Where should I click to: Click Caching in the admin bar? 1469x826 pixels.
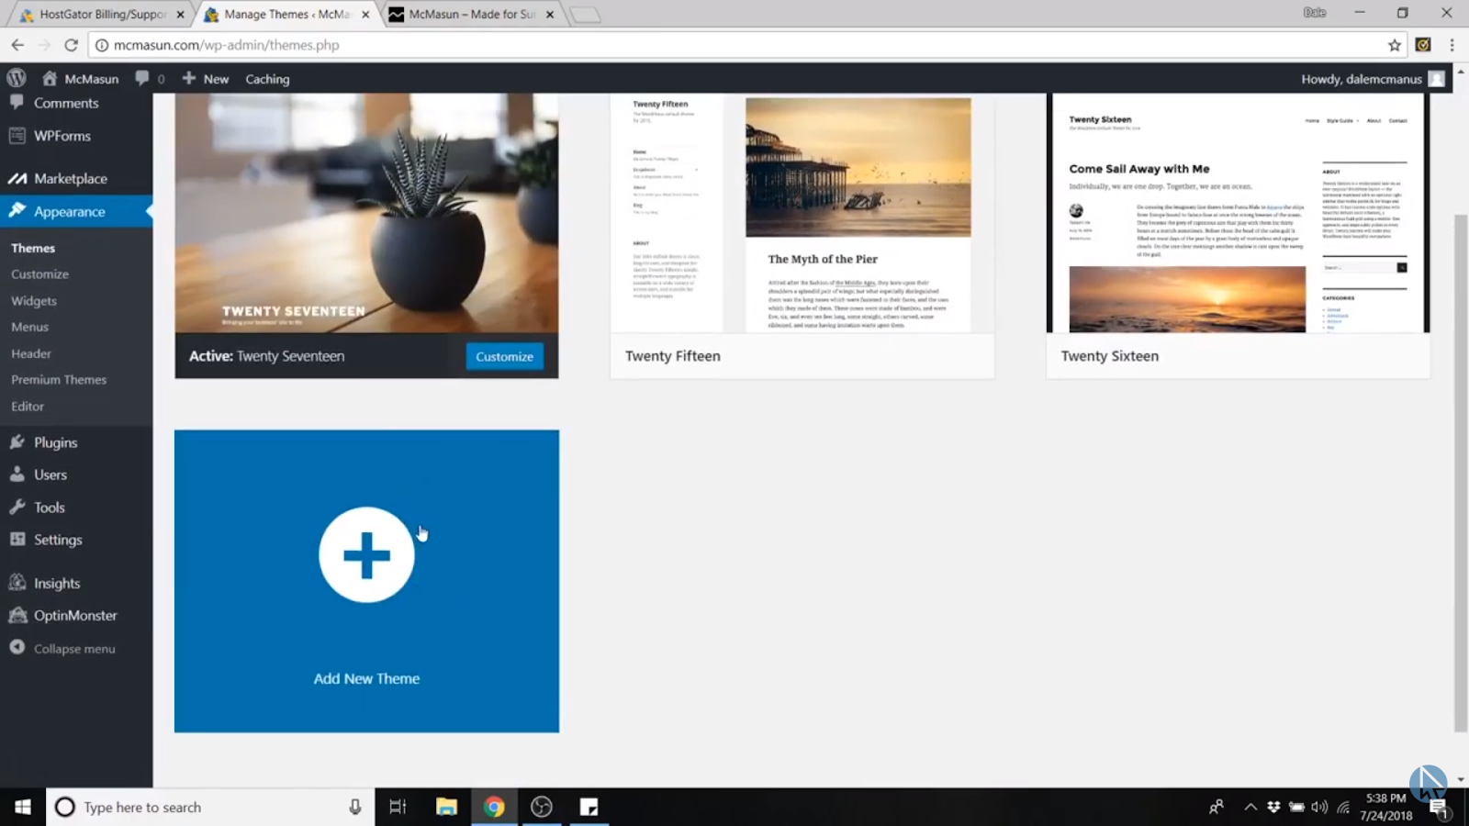click(x=267, y=79)
